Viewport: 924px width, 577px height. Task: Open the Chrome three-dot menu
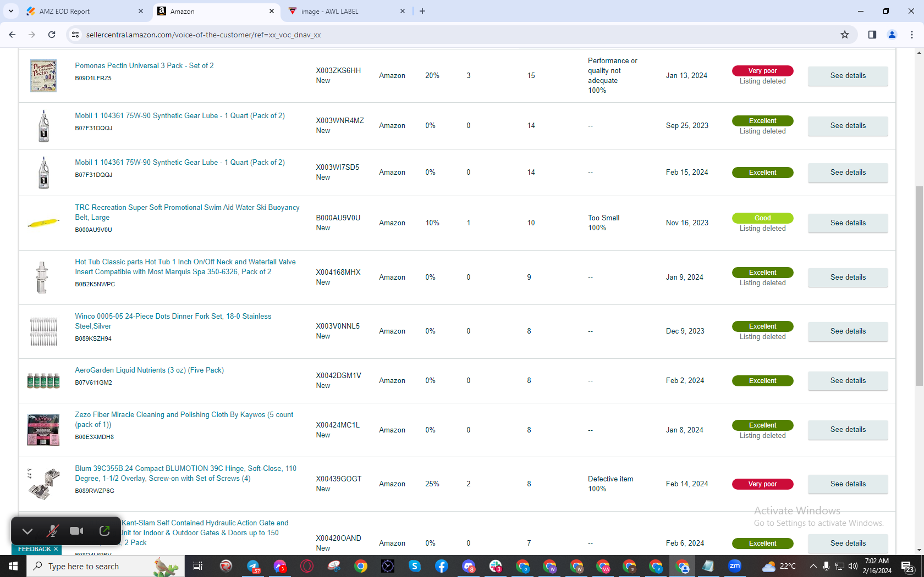tap(912, 35)
